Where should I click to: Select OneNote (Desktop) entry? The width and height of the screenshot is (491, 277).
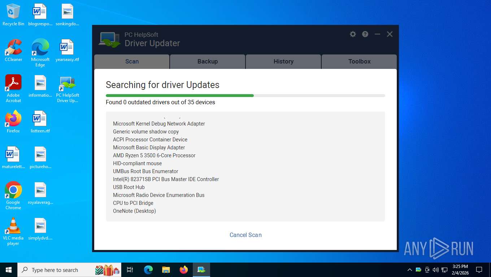[x=134, y=211]
